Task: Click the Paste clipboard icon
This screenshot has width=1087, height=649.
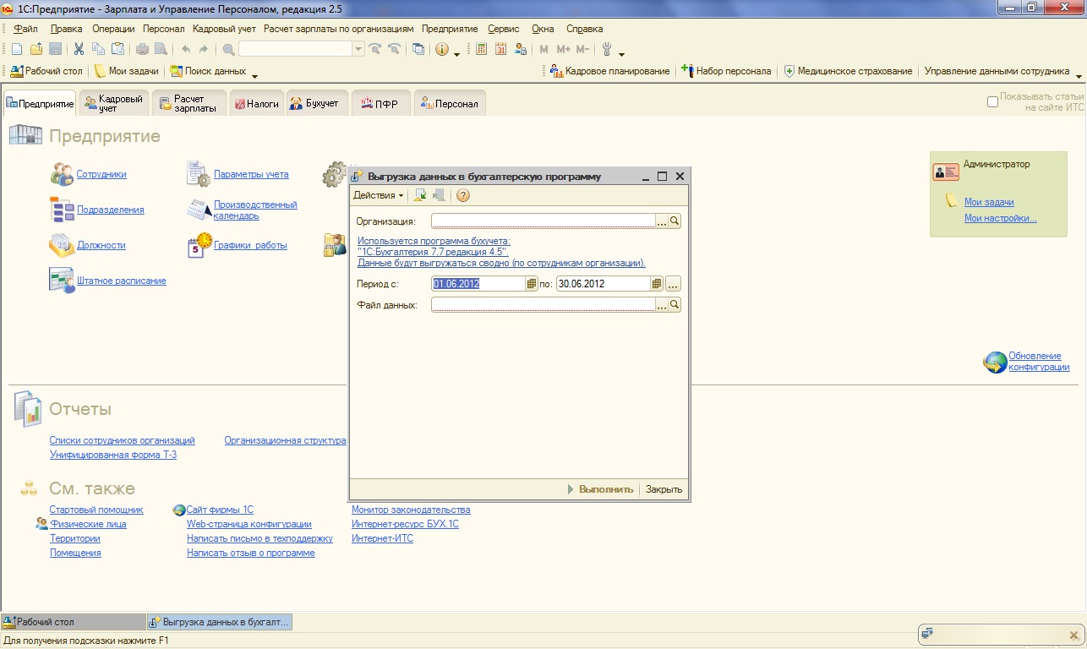Action: (x=117, y=49)
